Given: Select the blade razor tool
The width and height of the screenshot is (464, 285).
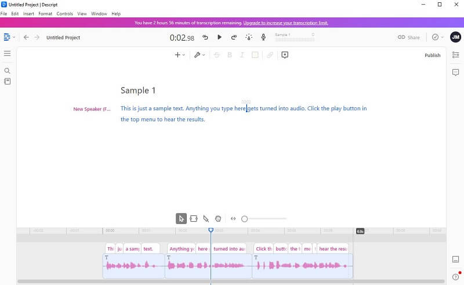Looking at the screenshot, I should pos(206,219).
